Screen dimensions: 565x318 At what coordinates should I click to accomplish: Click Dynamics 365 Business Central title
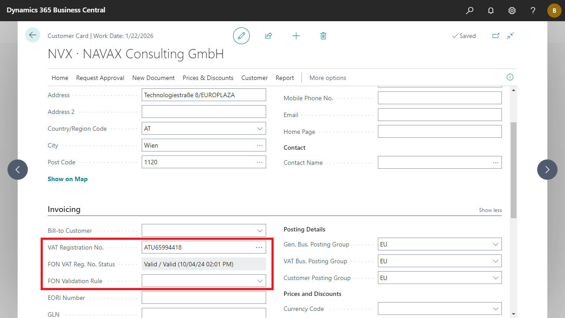click(56, 10)
